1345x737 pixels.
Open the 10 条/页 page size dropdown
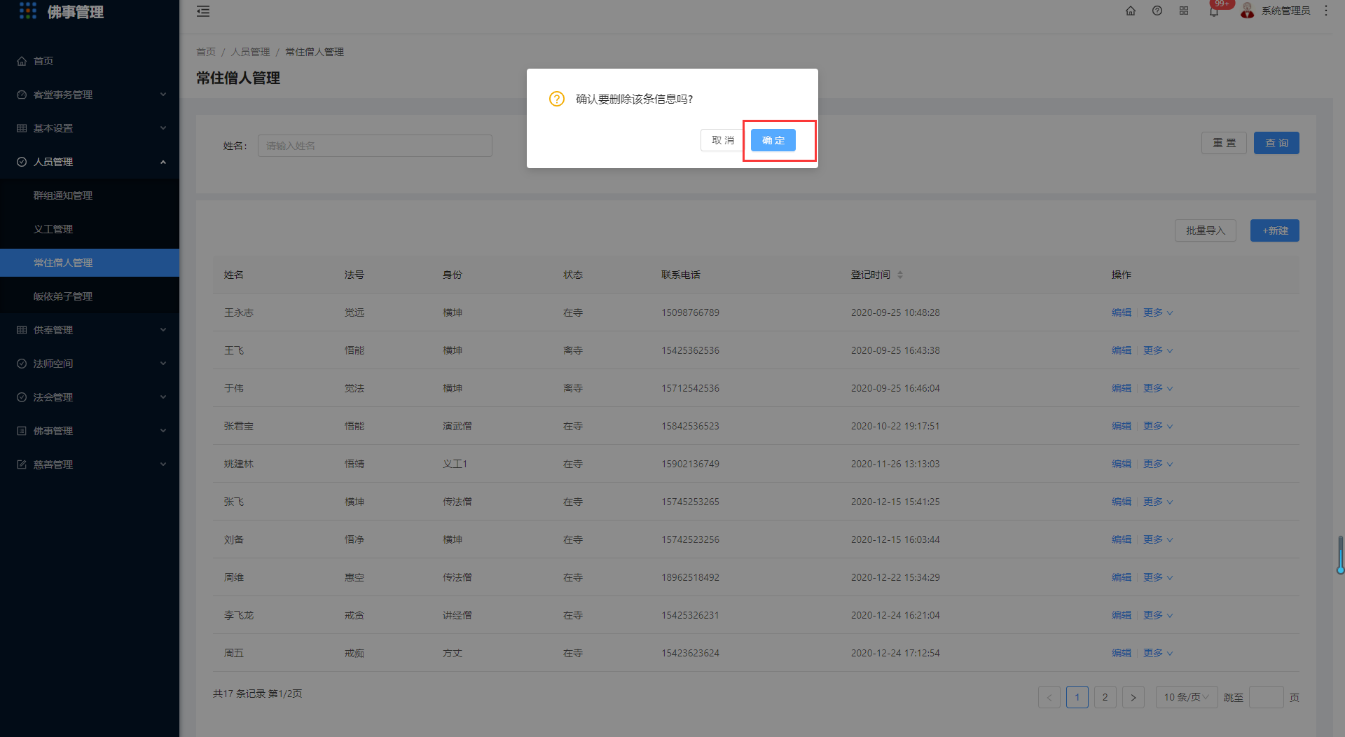(1186, 697)
